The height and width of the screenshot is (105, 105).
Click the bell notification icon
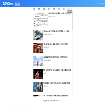[68, 9]
